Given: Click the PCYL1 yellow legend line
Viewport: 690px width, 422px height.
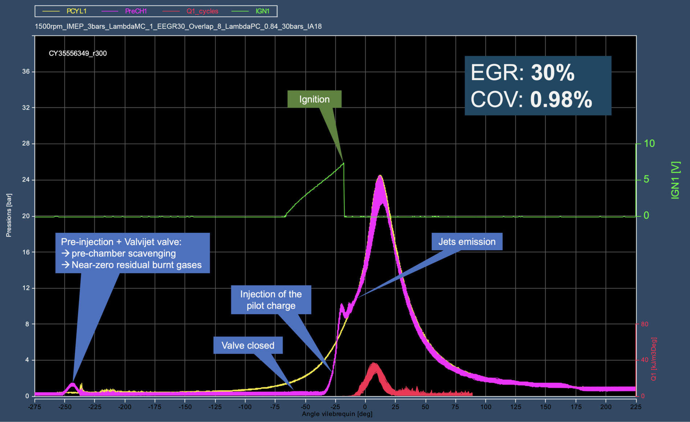Looking at the screenshot, I should pos(51,11).
